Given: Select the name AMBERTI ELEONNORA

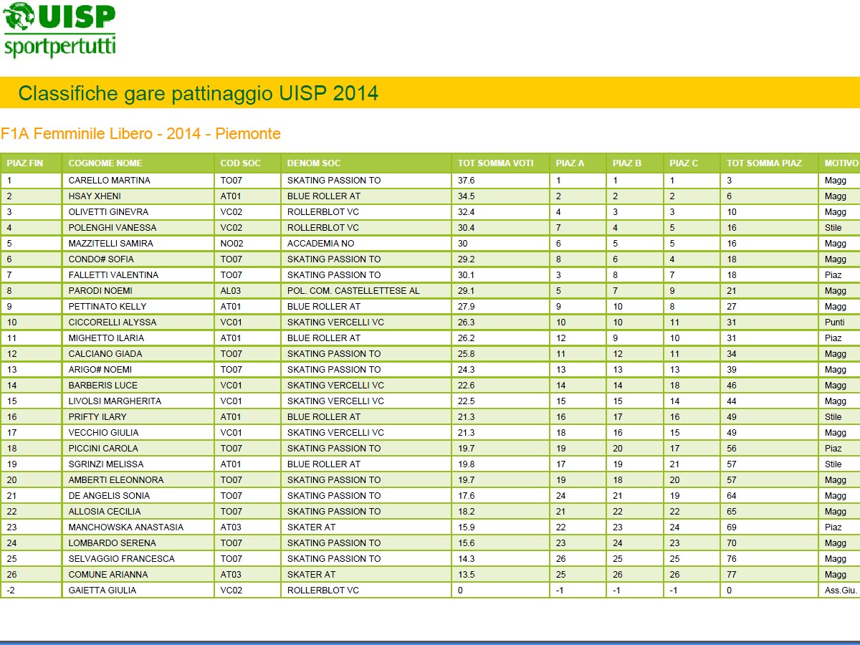Looking at the screenshot, I should coord(116,480).
